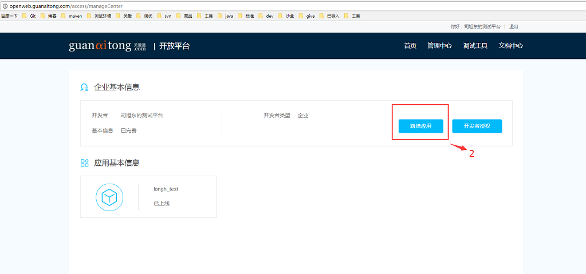Open 管理中心 navigation item

click(439, 46)
